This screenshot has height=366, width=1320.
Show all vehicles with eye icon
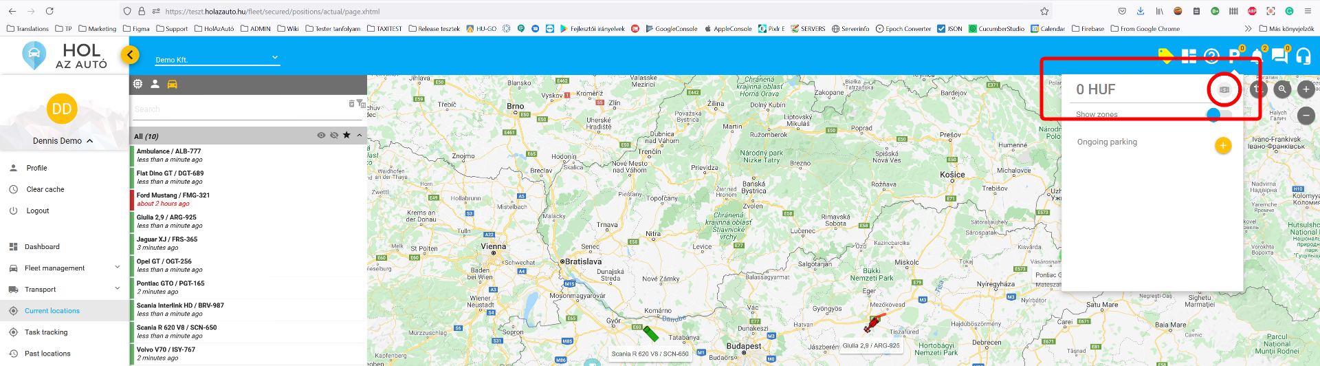click(x=321, y=136)
